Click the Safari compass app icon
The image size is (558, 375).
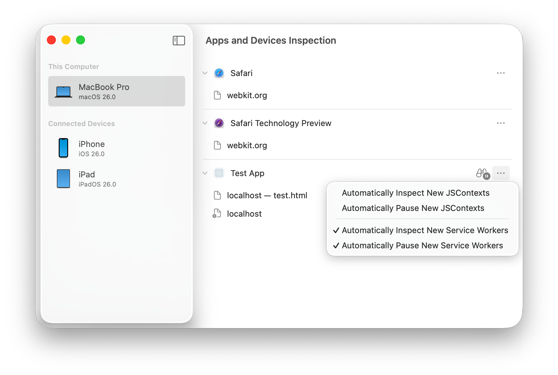pos(219,73)
